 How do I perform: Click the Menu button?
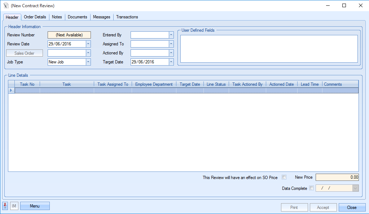(x=35, y=206)
